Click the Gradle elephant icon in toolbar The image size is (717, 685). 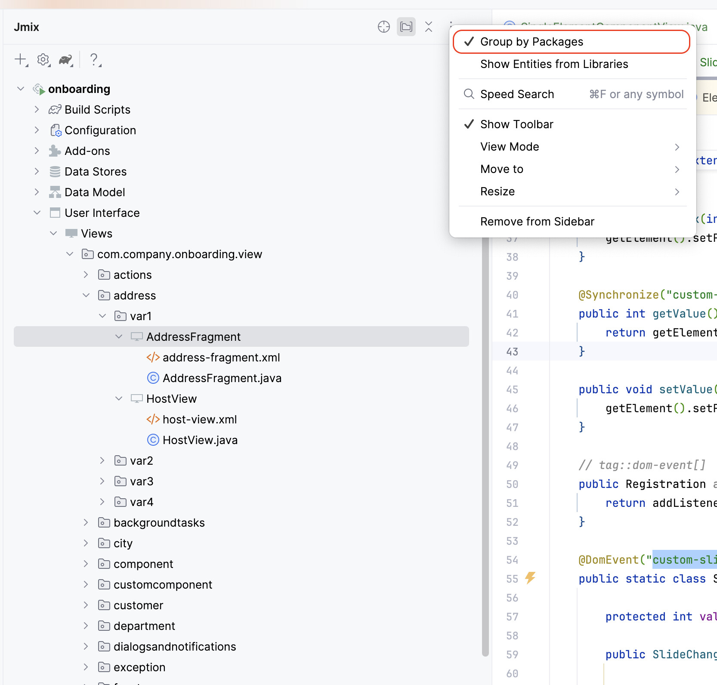[65, 59]
